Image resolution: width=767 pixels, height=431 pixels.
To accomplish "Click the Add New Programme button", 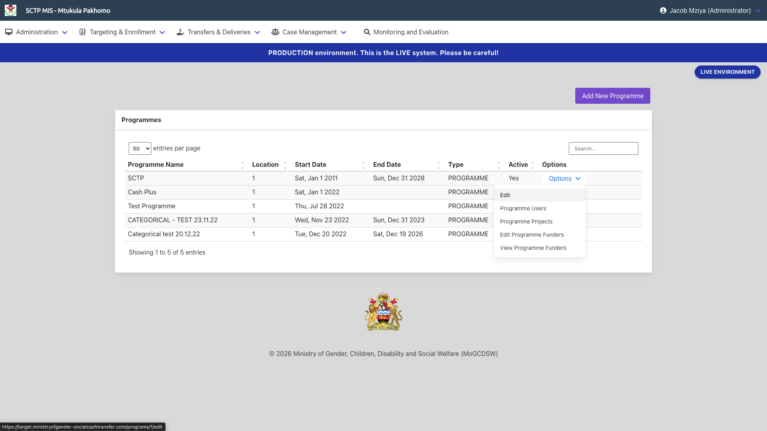I will click(x=613, y=96).
